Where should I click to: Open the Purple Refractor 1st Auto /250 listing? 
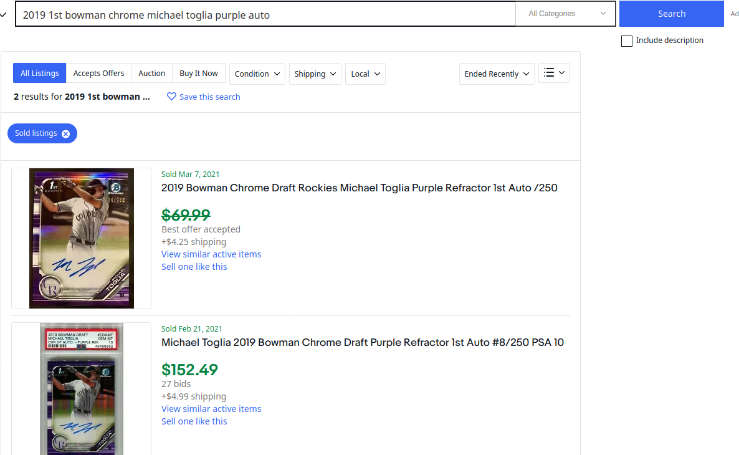click(x=359, y=188)
